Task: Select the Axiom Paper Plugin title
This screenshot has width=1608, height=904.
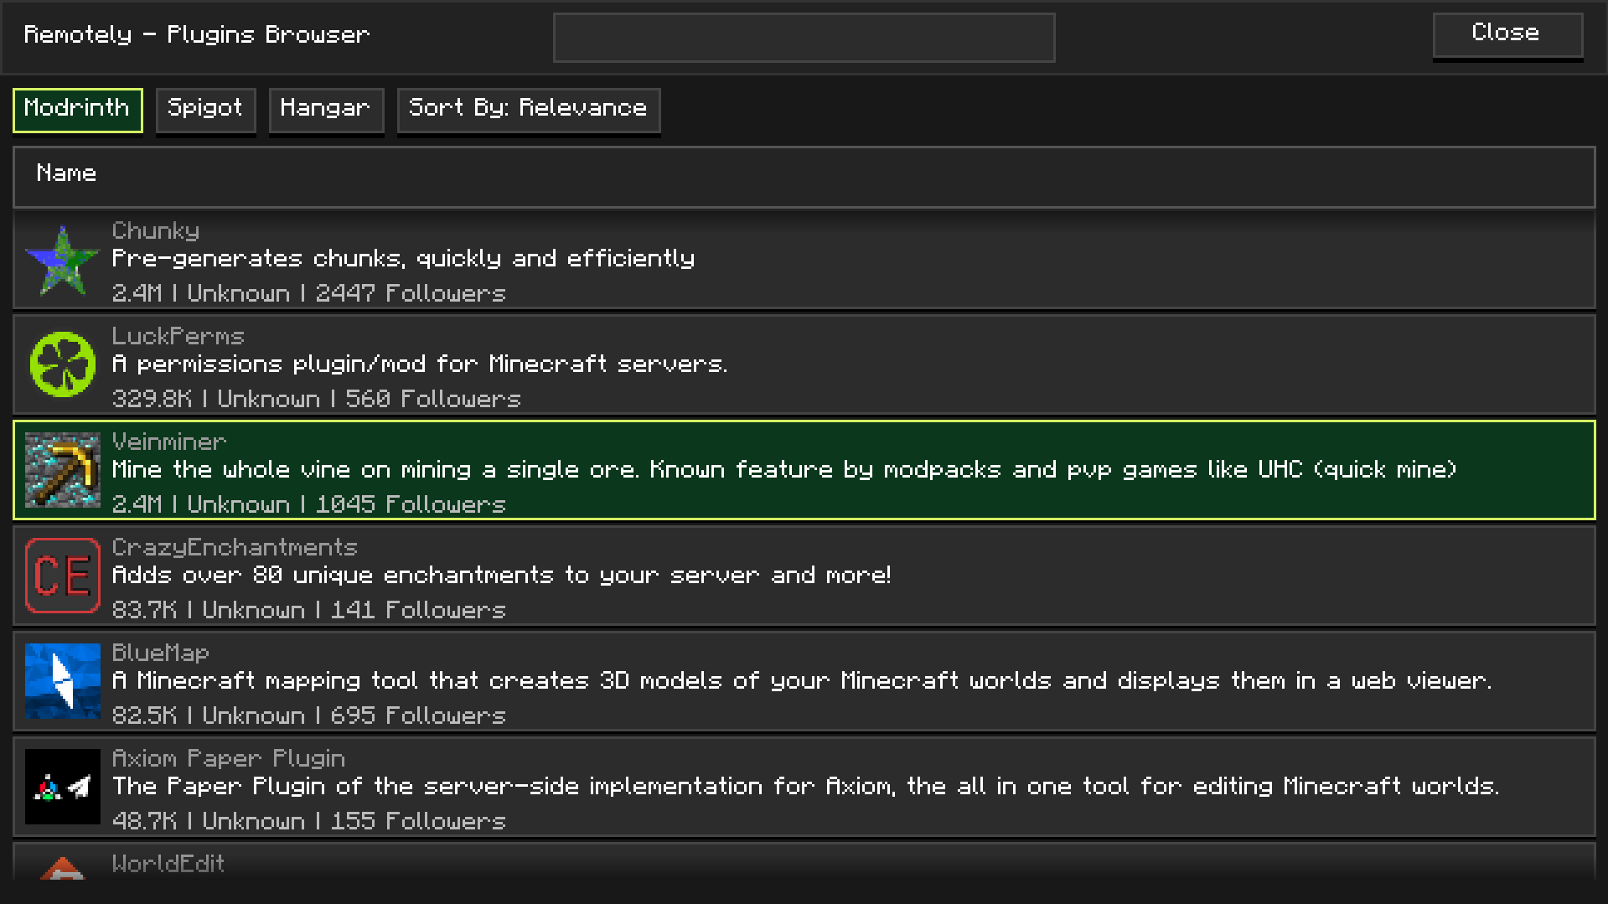Action: pyautogui.click(x=229, y=758)
